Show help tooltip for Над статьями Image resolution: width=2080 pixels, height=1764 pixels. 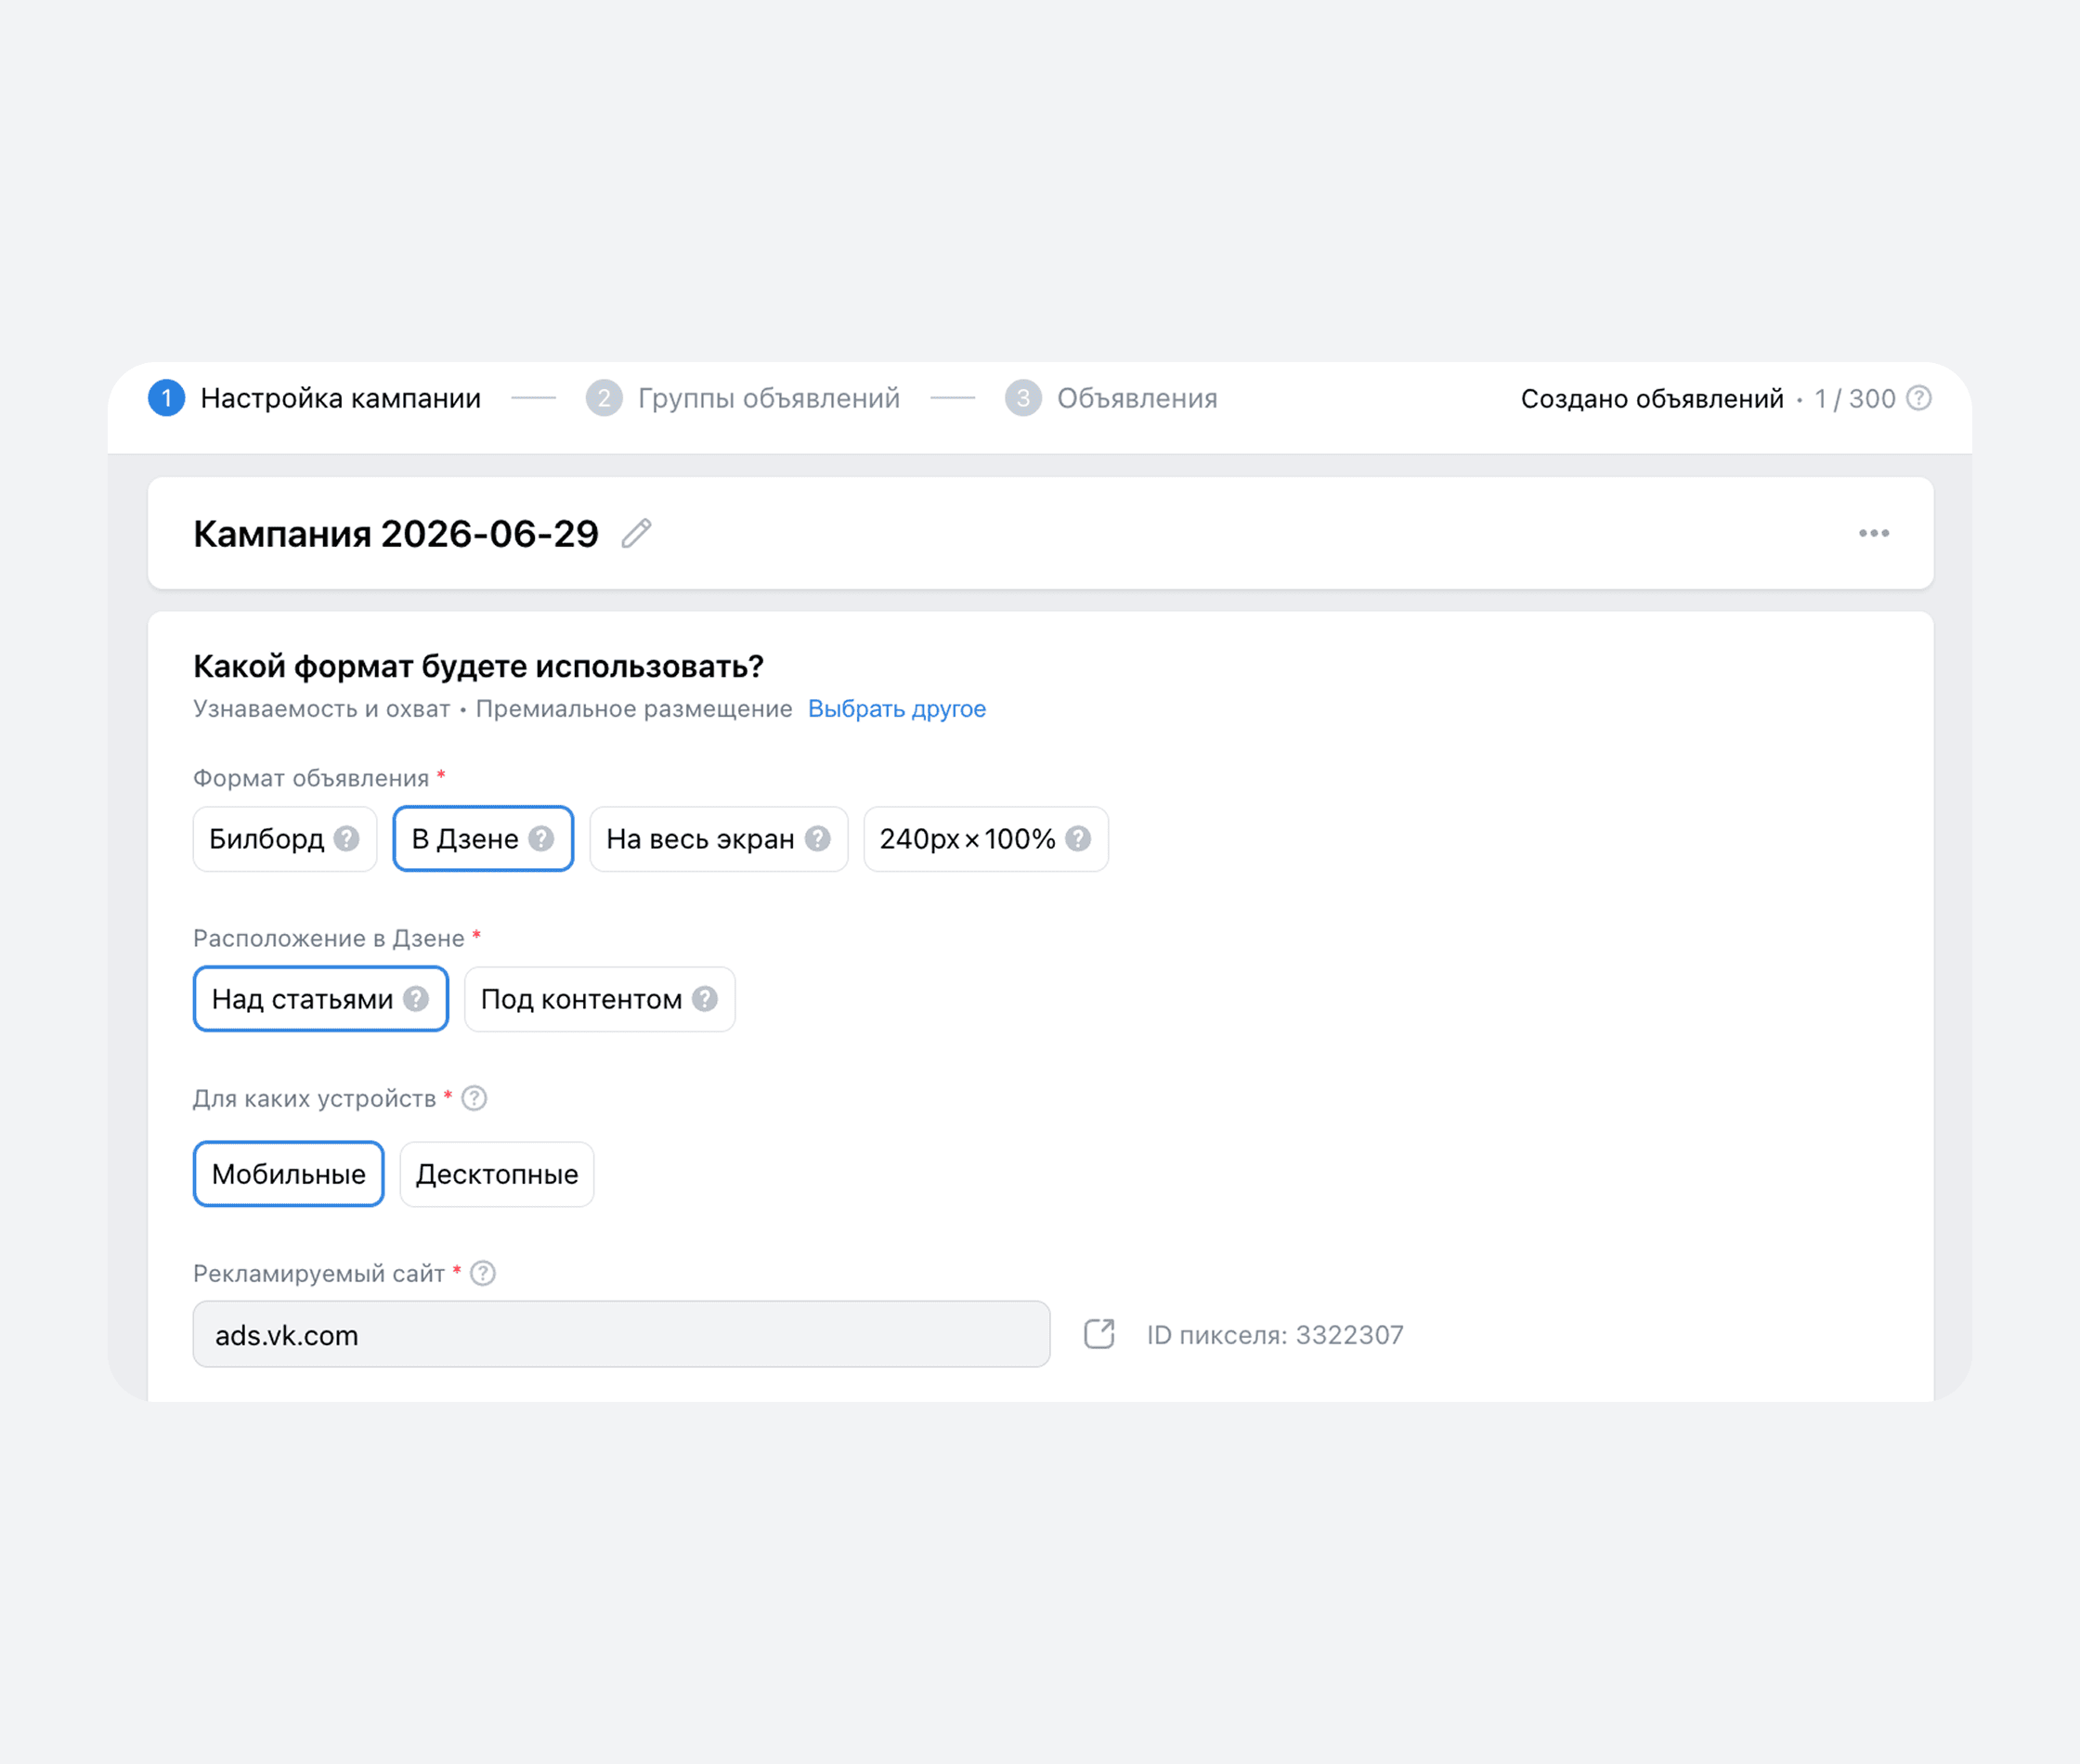[416, 998]
